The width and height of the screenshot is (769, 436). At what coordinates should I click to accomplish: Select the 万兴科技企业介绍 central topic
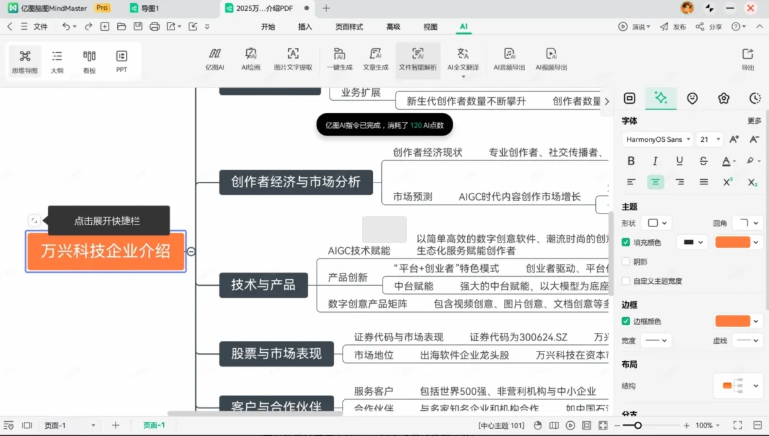pos(105,251)
